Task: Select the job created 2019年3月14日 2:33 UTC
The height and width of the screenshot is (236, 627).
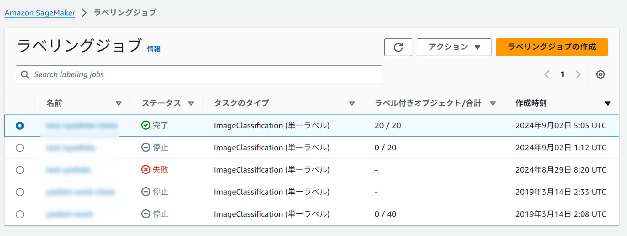Action: point(20,192)
